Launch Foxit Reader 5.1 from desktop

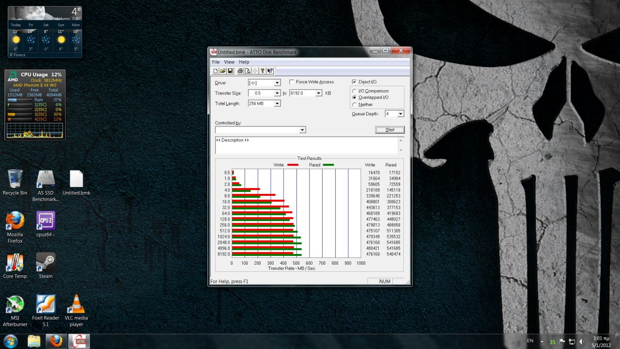coord(46,311)
